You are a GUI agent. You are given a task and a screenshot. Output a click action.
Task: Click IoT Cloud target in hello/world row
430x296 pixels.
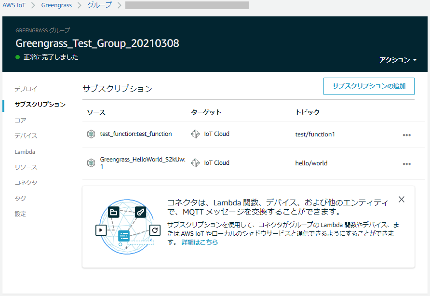pyautogui.click(x=216, y=163)
